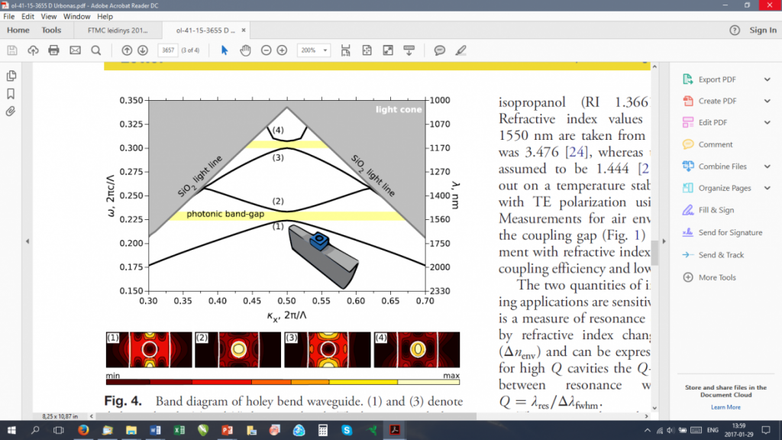Activate the selection arrow tool
Screen dimensions: 782x440
tap(225, 50)
